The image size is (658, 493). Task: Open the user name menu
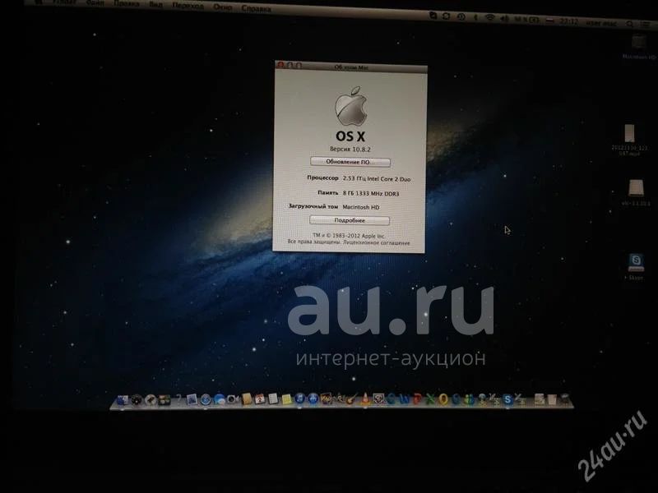[x=601, y=23]
